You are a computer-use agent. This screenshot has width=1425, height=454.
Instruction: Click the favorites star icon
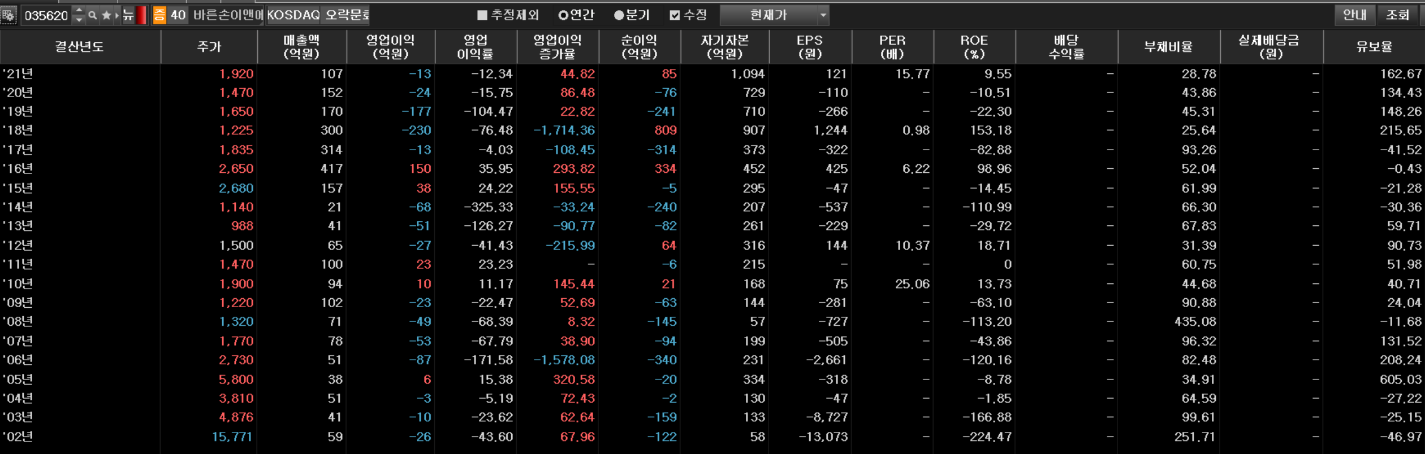tap(106, 15)
